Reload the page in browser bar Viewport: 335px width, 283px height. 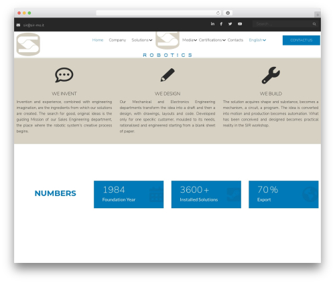coord(218,13)
